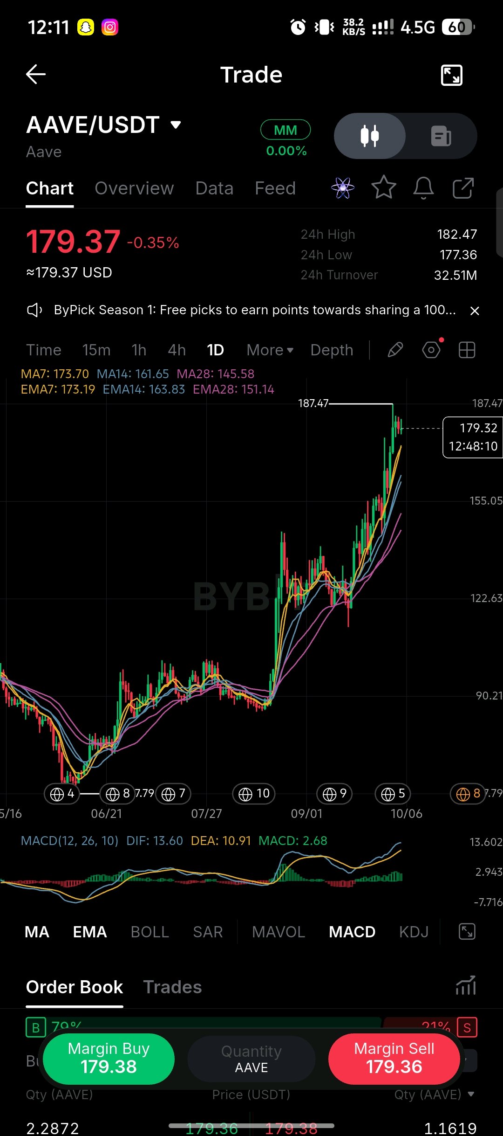Viewport: 503px width, 1136px height.
Task: Open the ByPick Season 1 announcement
Action: coord(255,310)
